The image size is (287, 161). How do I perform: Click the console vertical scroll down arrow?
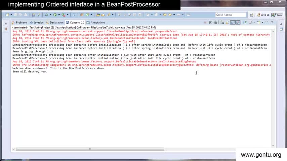pos(273,146)
